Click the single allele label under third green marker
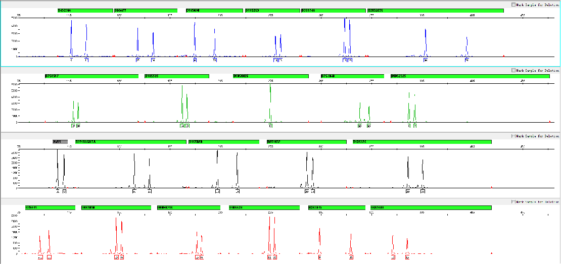This screenshot has height=264, width=561. (x=270, y=126)
